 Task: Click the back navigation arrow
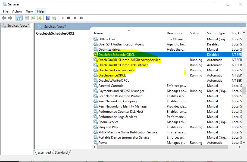tap(4, 18)
